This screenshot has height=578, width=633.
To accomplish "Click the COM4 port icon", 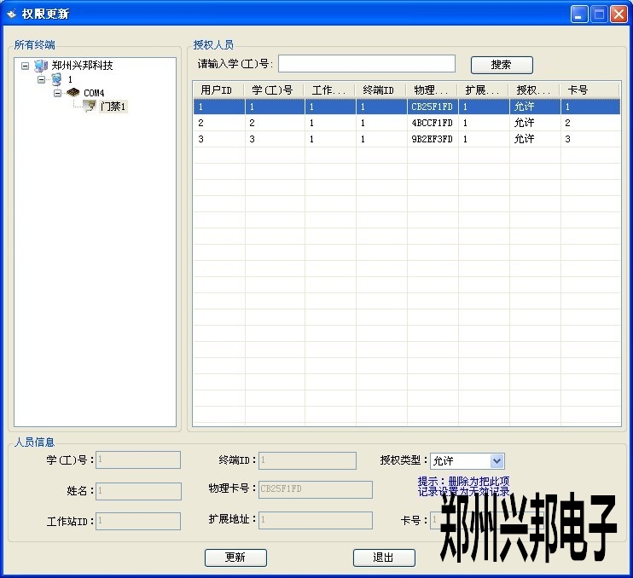I will point(73,93).
